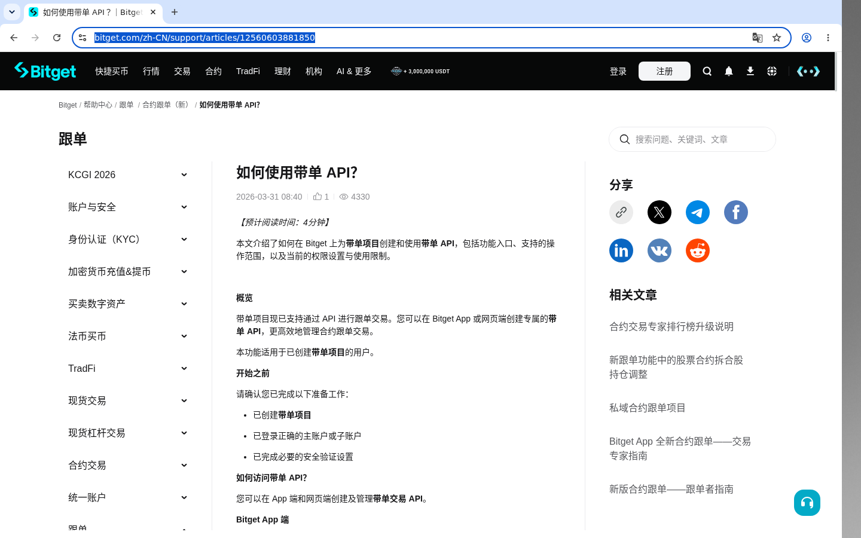Click the download app icon

tap(750, 71)
